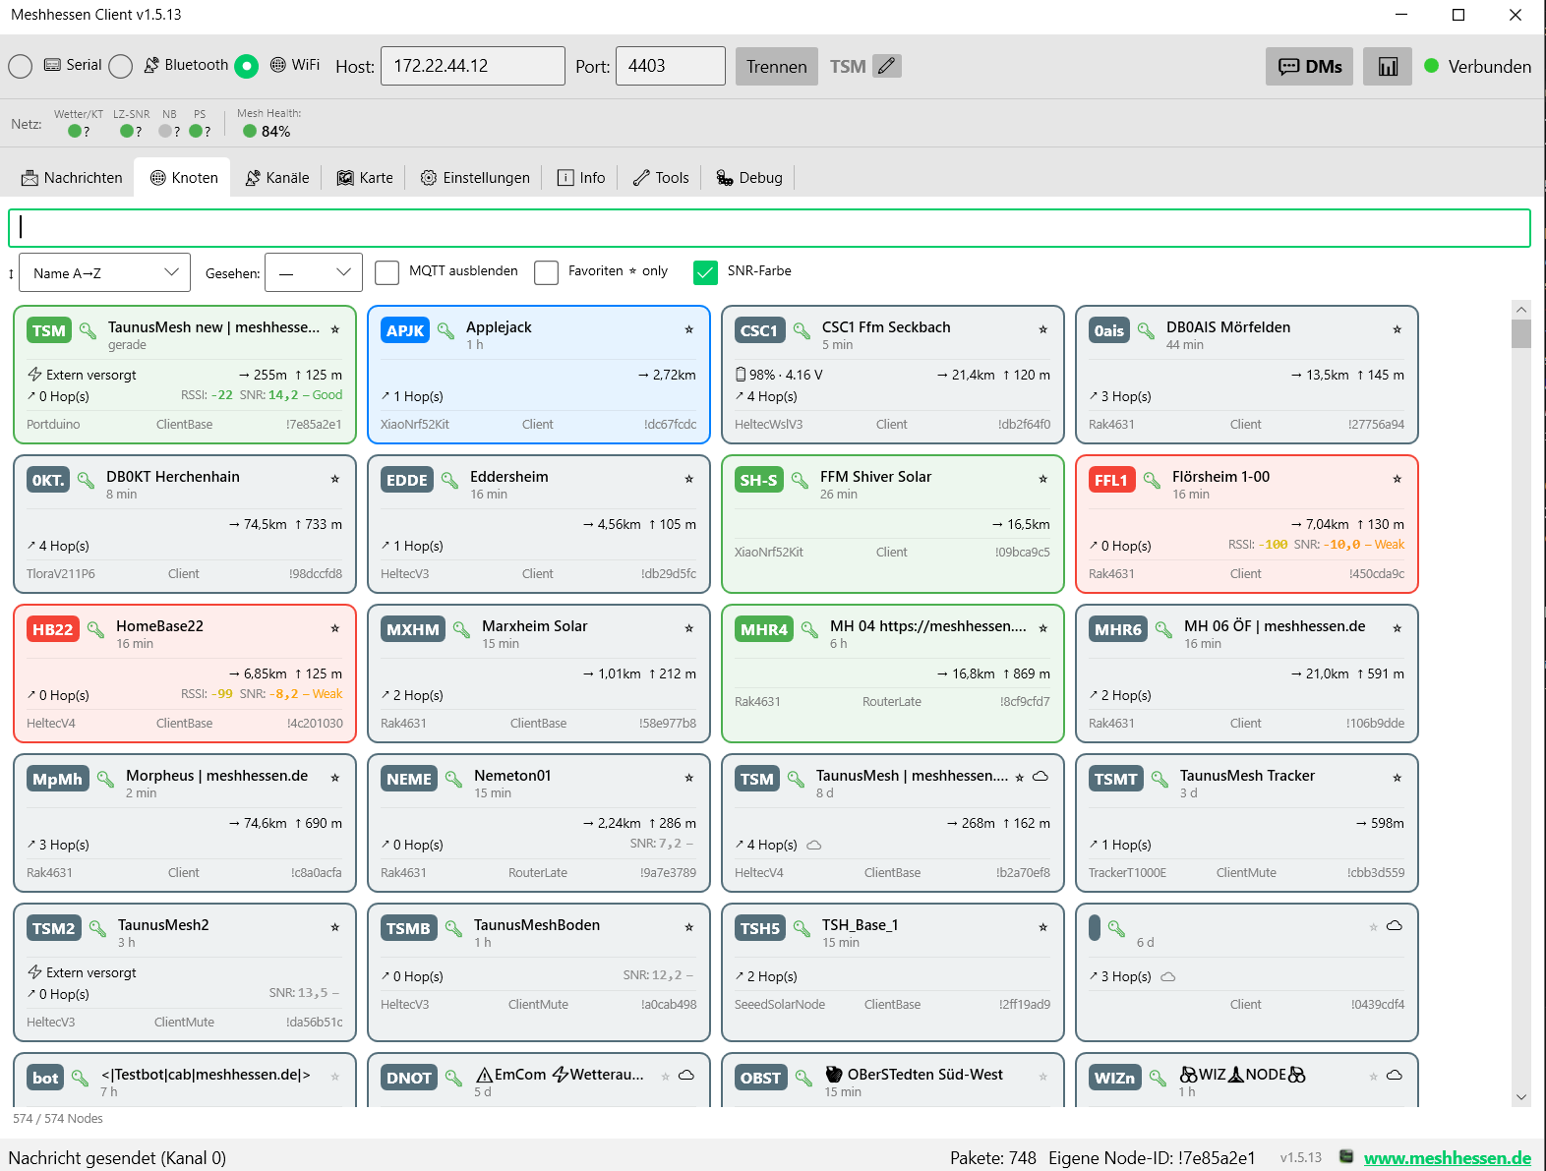The height and width of the screenshot is (1171, 1546).
Task: Star the Flörsheim 1-00 node
Action: coord(1397,479)
